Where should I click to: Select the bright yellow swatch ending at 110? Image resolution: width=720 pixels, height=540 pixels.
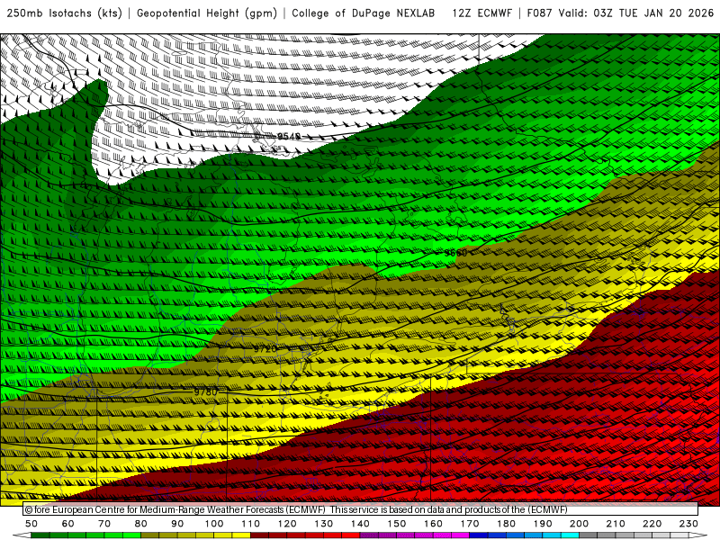coord(241,535)
